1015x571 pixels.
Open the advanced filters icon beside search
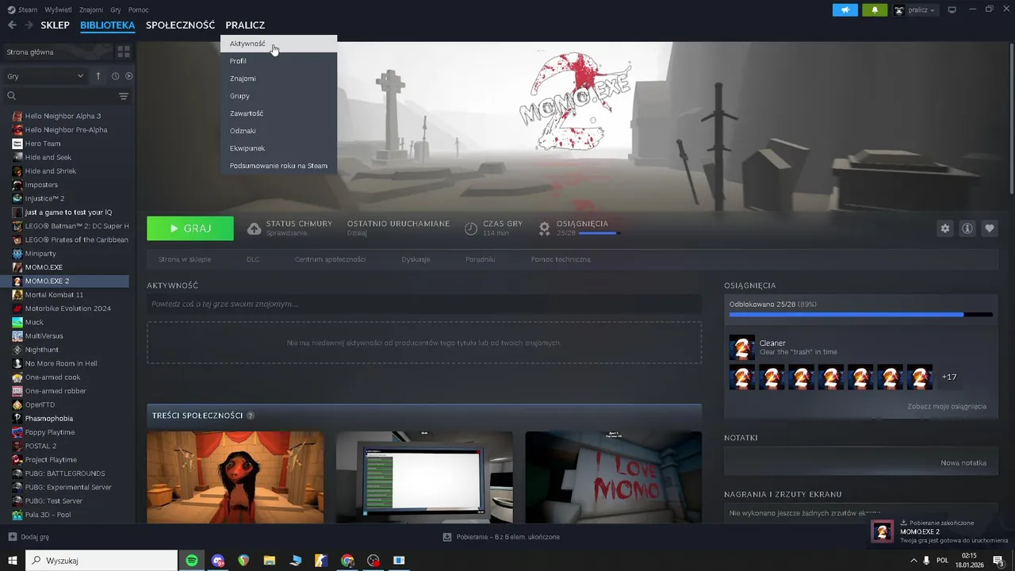pyautogui.click(x=124, y=96)
